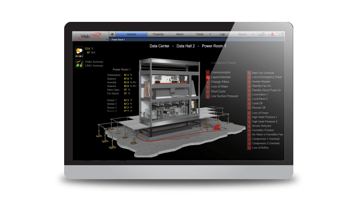Click the outdoor temperature 72.9 °F reading
The image size is (357, 201).
point(89,49)
